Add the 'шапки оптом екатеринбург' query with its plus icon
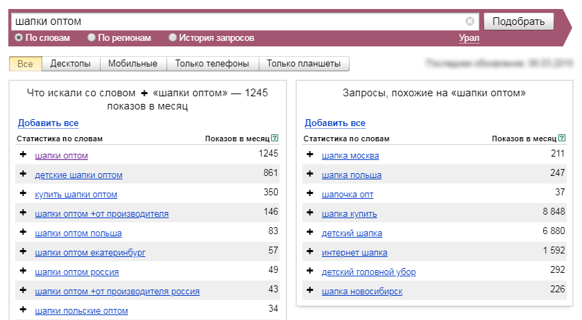 coord(23,251)
